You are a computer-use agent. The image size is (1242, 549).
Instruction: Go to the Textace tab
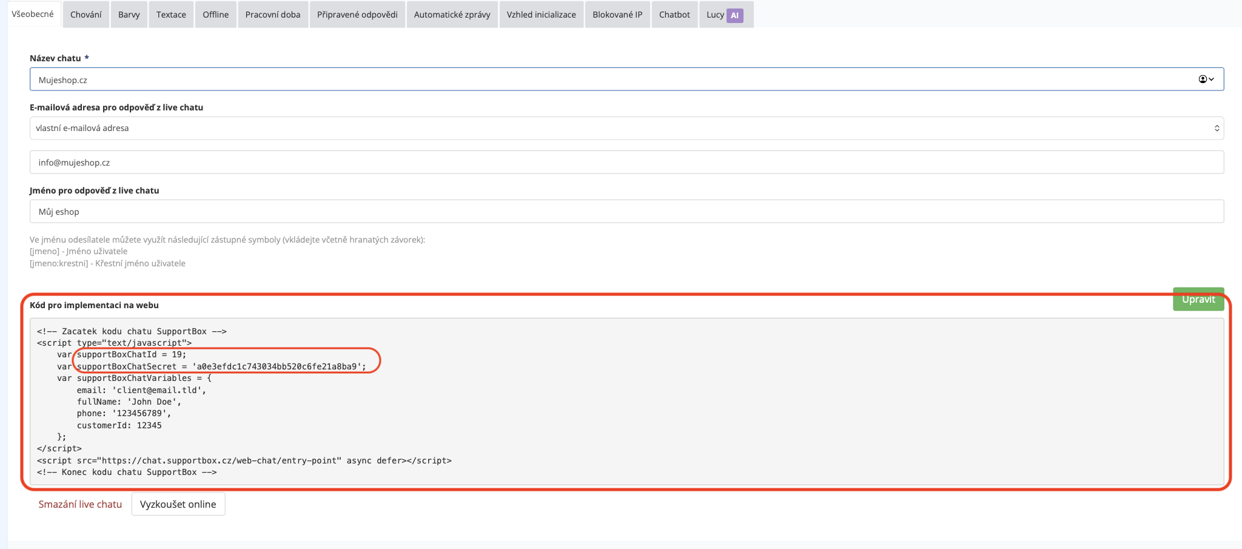[x=171, y=15]
